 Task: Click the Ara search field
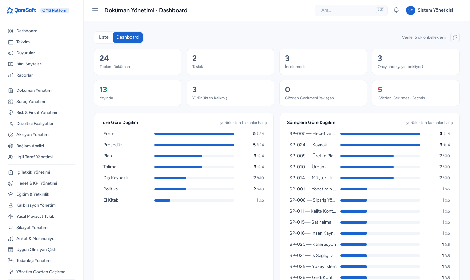351,10
